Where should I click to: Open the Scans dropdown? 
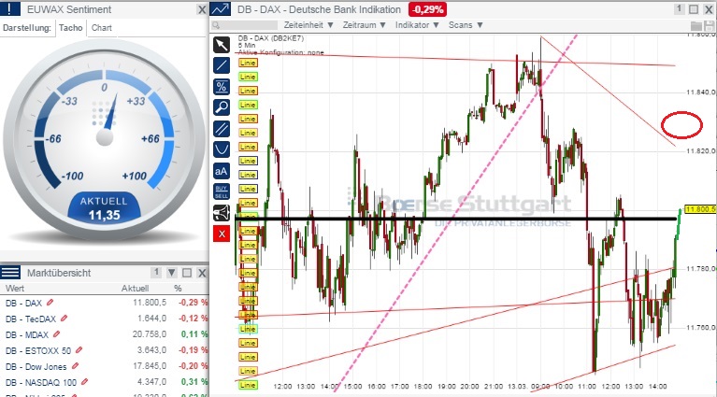pyautogui.click(x=466, y=25)
